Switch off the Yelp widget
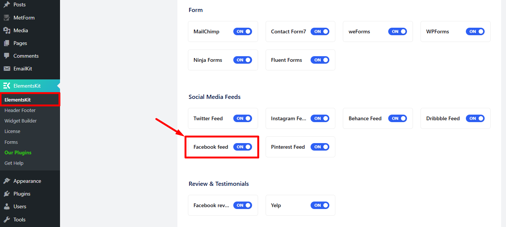This screenshot has width=506, height=227. (320, 205)
